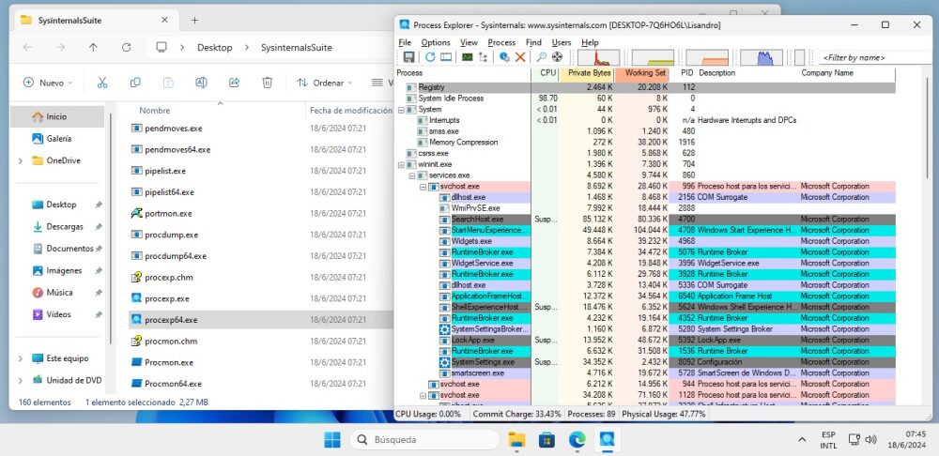Collapse svchost.exe PID 996 node
939x456 pixels.
pos(423,187)
